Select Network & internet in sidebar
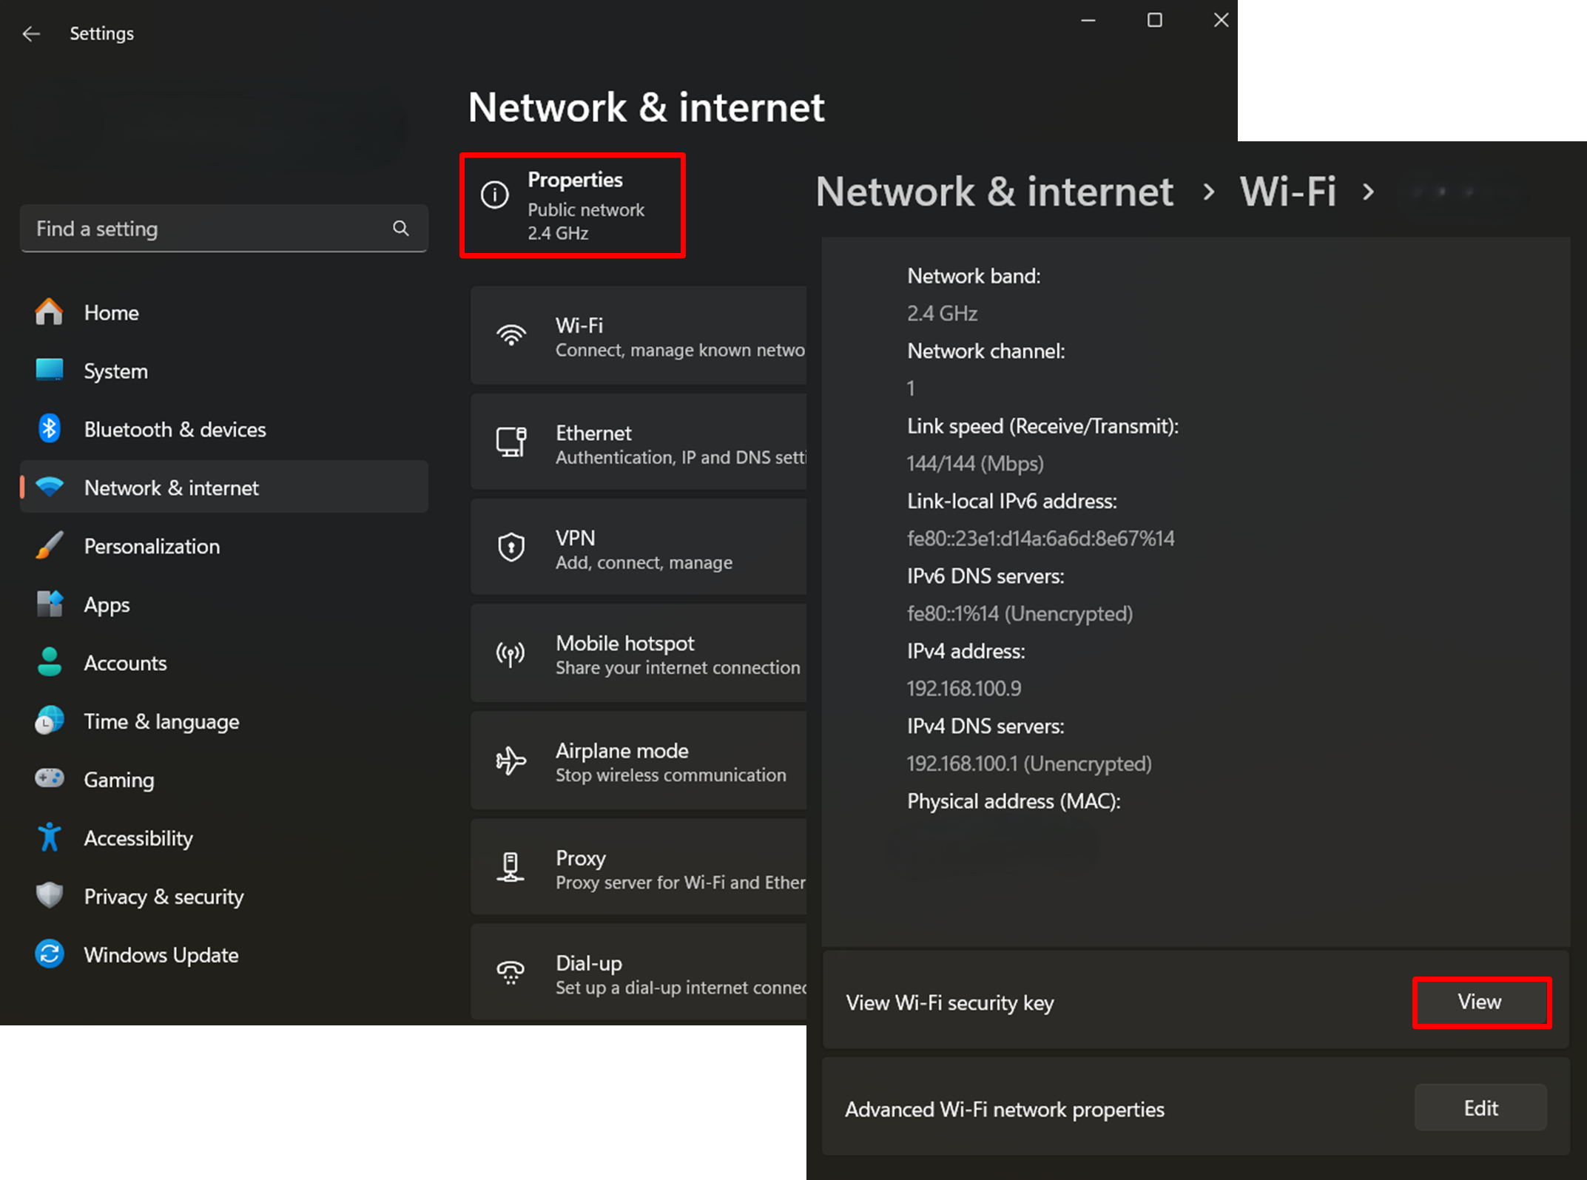This screenshot has height=1180, width=1587. (x=224, y=488)
